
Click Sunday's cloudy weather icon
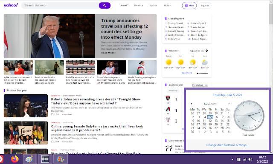(205, 62)
